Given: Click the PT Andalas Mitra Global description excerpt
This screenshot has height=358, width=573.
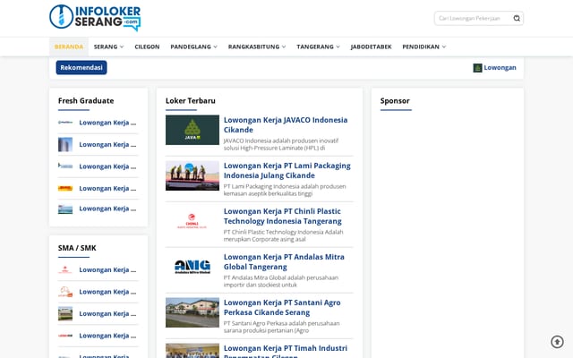Looking at the screenshot, I should tap(281, 281).
